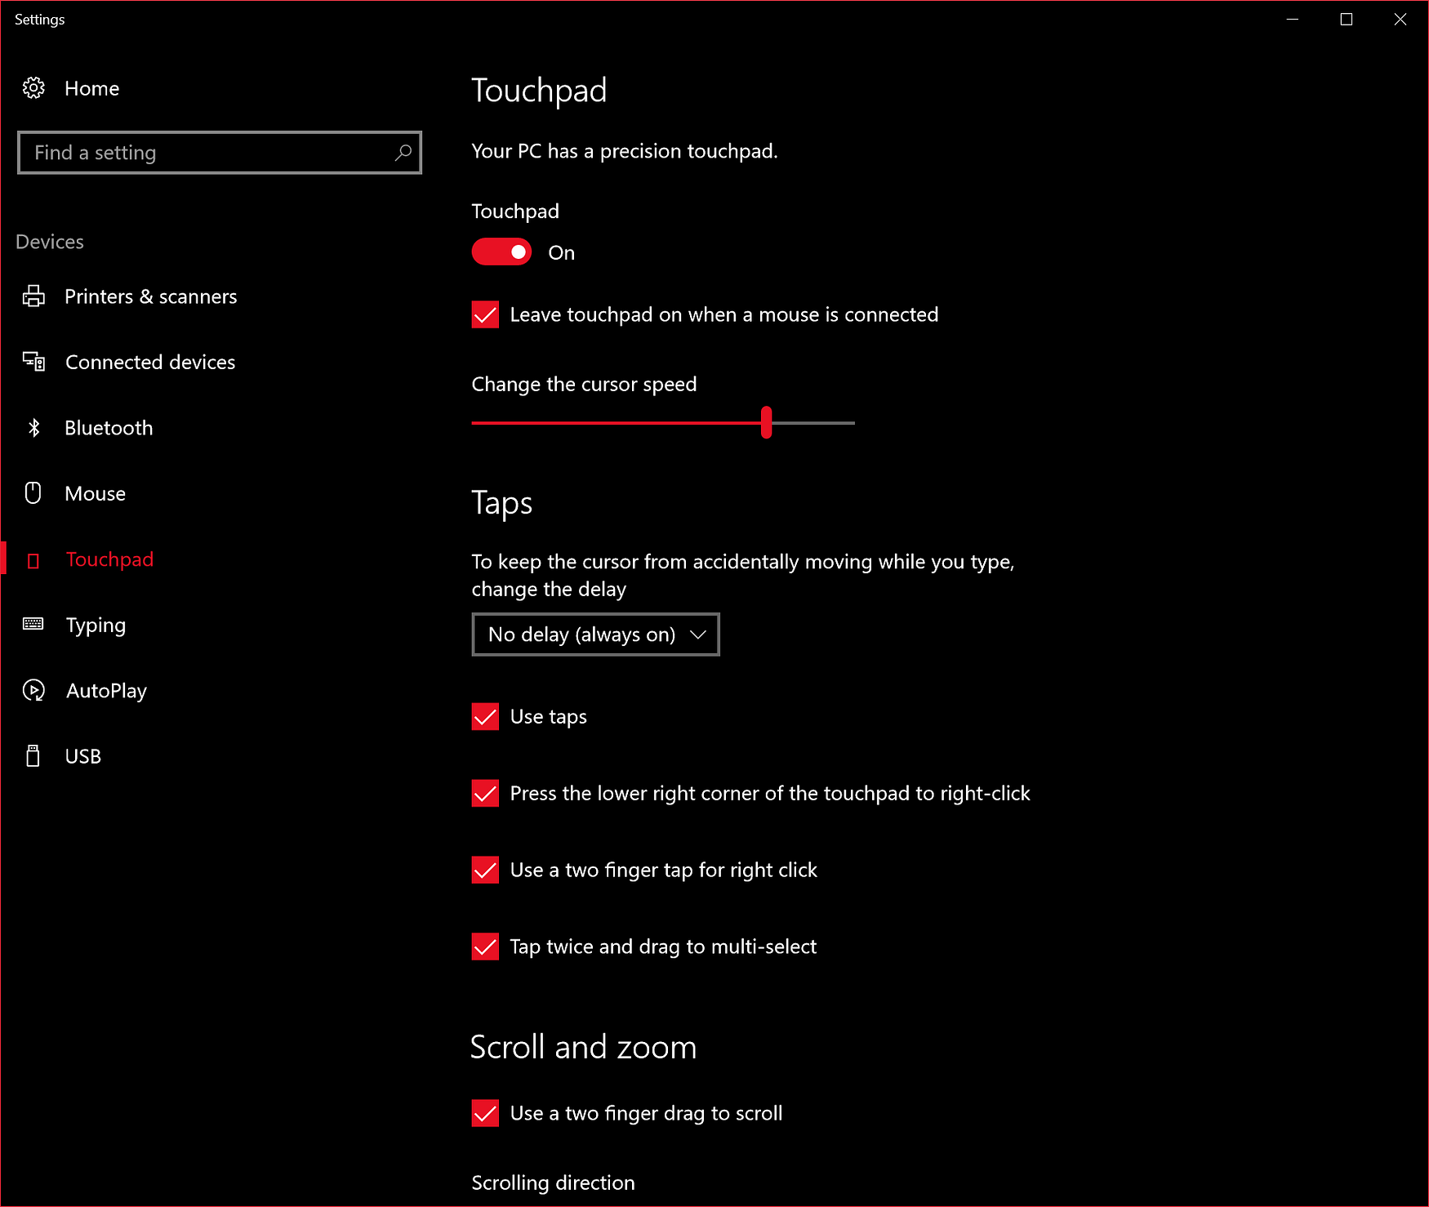The width and height of the screenshot is (1429, 1207).
Task: Click the cursor speed slider handle
Action: point(766,422)
